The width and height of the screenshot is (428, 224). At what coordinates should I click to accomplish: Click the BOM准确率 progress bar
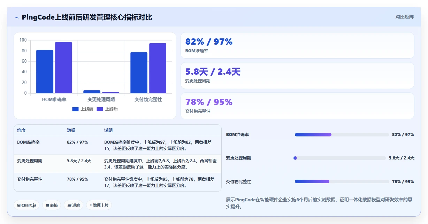click(x=342, y=135)
